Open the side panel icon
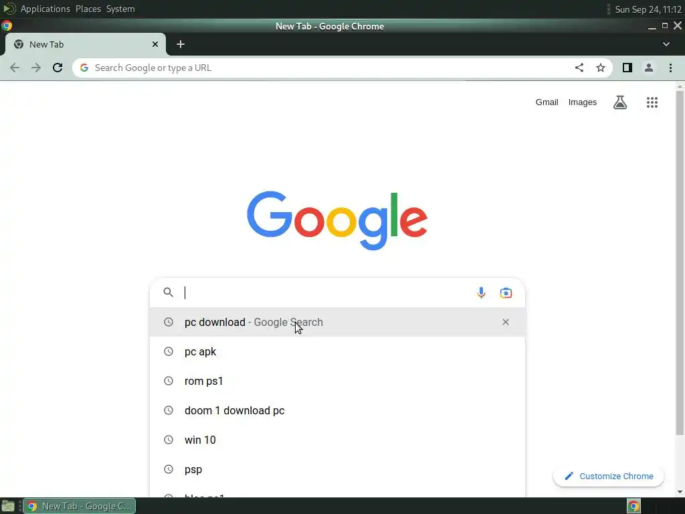 (x=627, y=68)
